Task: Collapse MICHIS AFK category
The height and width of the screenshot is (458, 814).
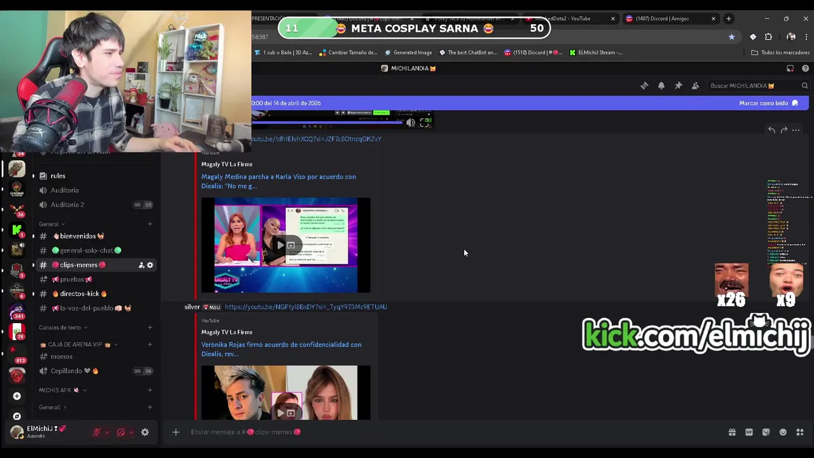Action: coord(62,390)
